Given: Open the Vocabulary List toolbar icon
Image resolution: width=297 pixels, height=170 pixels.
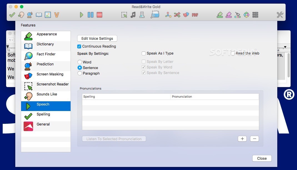Looking at the screenshot, I should (x=255, y=15).
